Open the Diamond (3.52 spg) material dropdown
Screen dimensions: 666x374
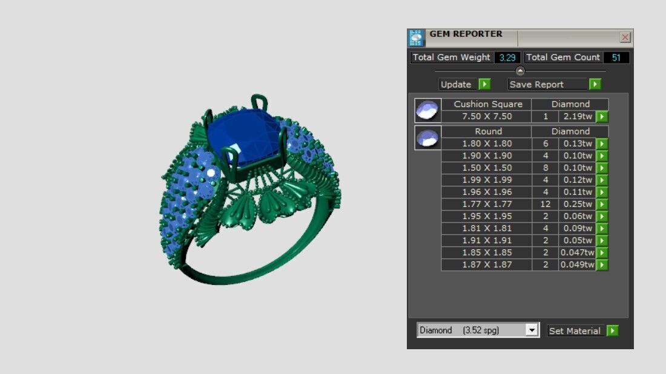532,330
